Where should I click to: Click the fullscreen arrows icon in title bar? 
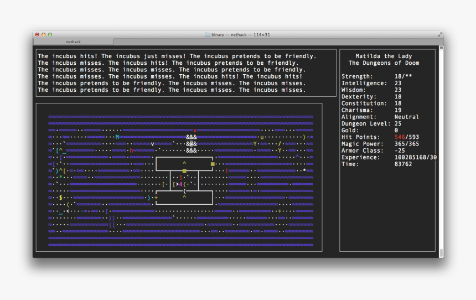[x=439, y=35]
